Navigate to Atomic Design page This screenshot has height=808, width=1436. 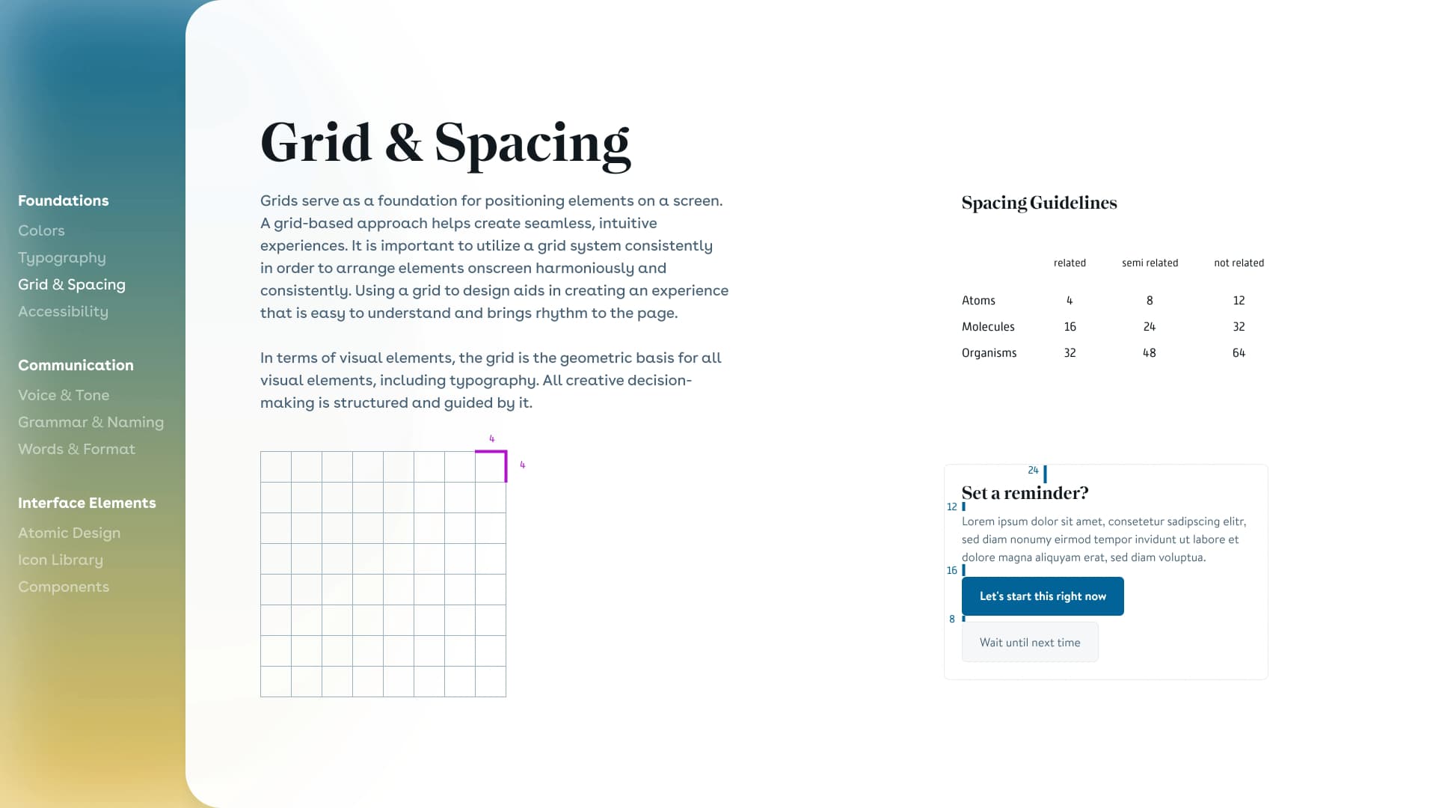(x=69, y=533)
